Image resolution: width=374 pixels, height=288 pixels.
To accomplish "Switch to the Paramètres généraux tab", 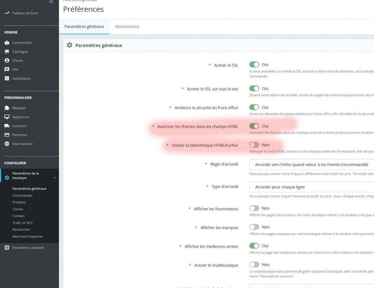I will tap(84, 26).
